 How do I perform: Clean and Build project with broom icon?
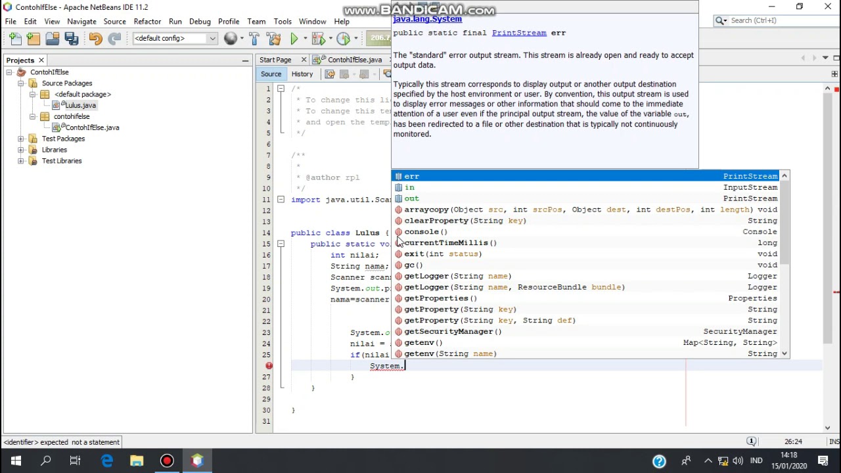[274, 39]
